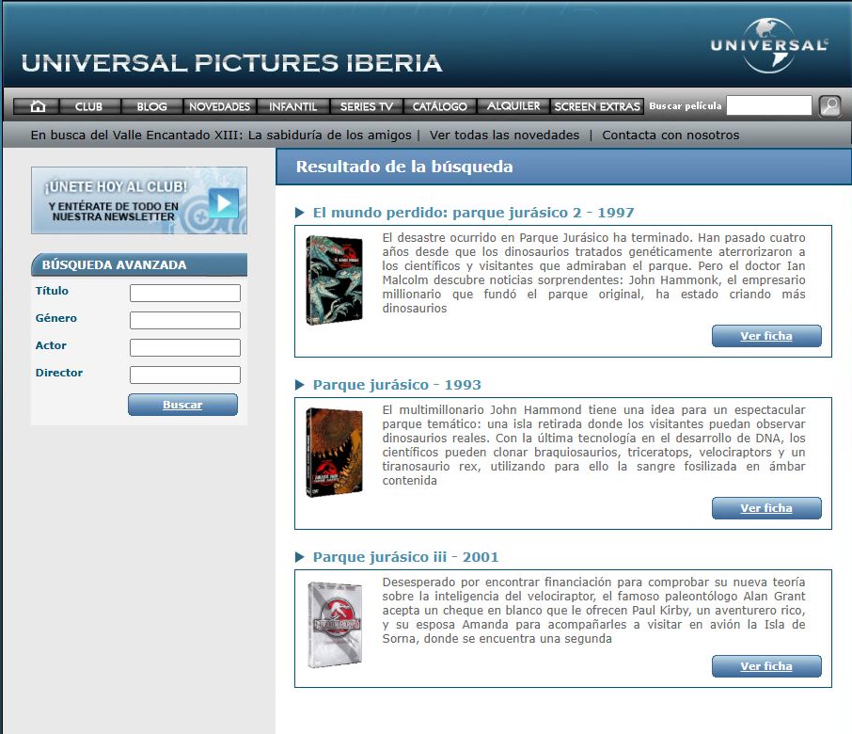Image resolution: width=852 pixels, height=734 pixels.
Task: Click the Buscar película search field
Action: pos(769,105)
